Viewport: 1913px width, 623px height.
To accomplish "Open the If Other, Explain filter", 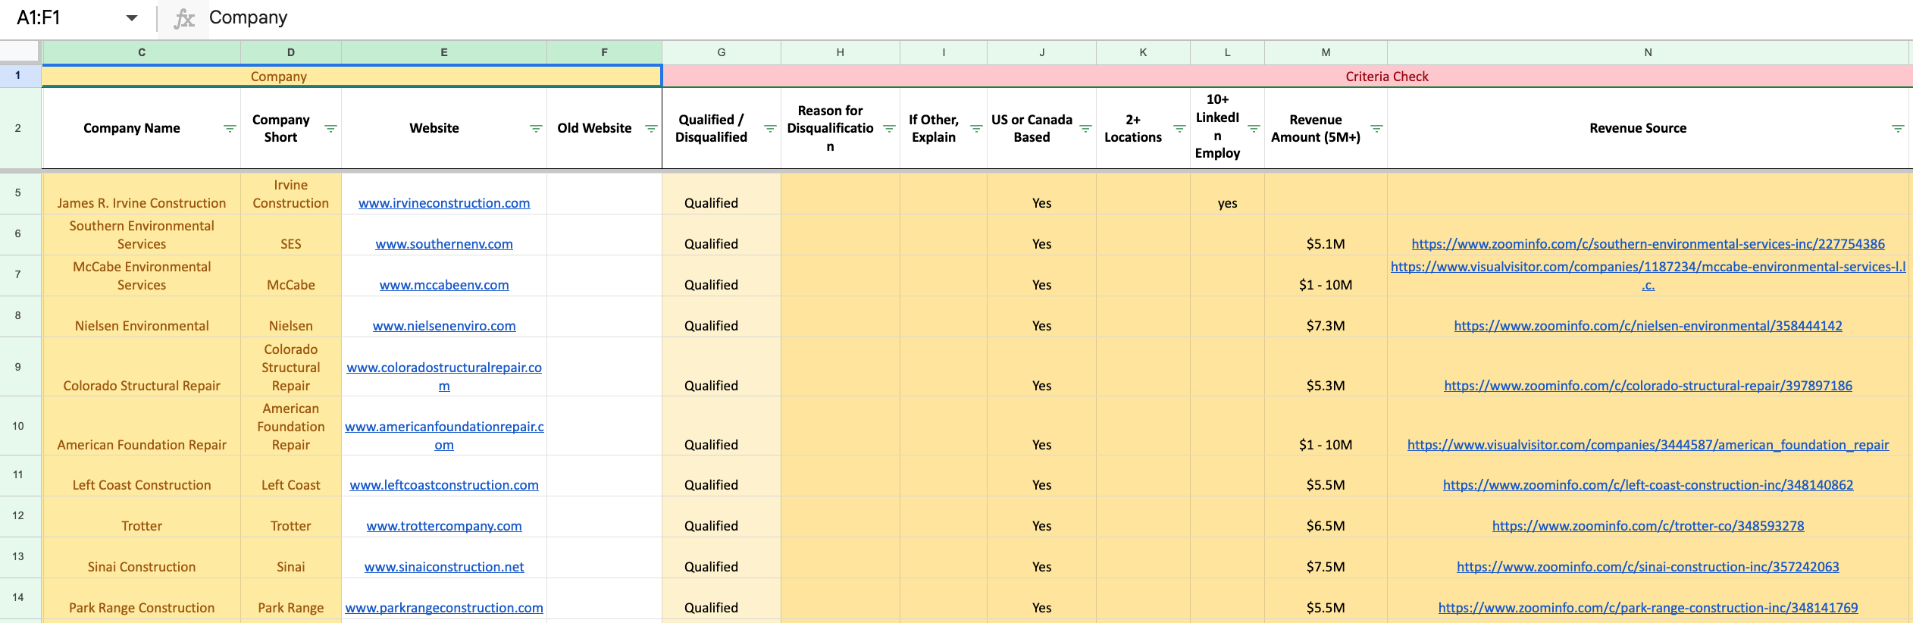I will click(x=976, y=129).
